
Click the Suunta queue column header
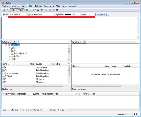[36, 94]
